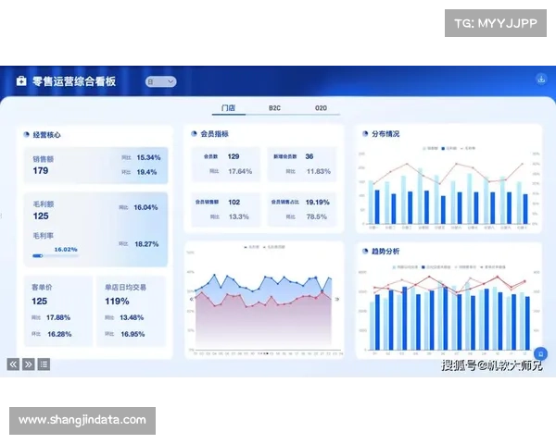
Task: Click the 16.28% value in 客单价 card
Action: click(x=59, y=334)
